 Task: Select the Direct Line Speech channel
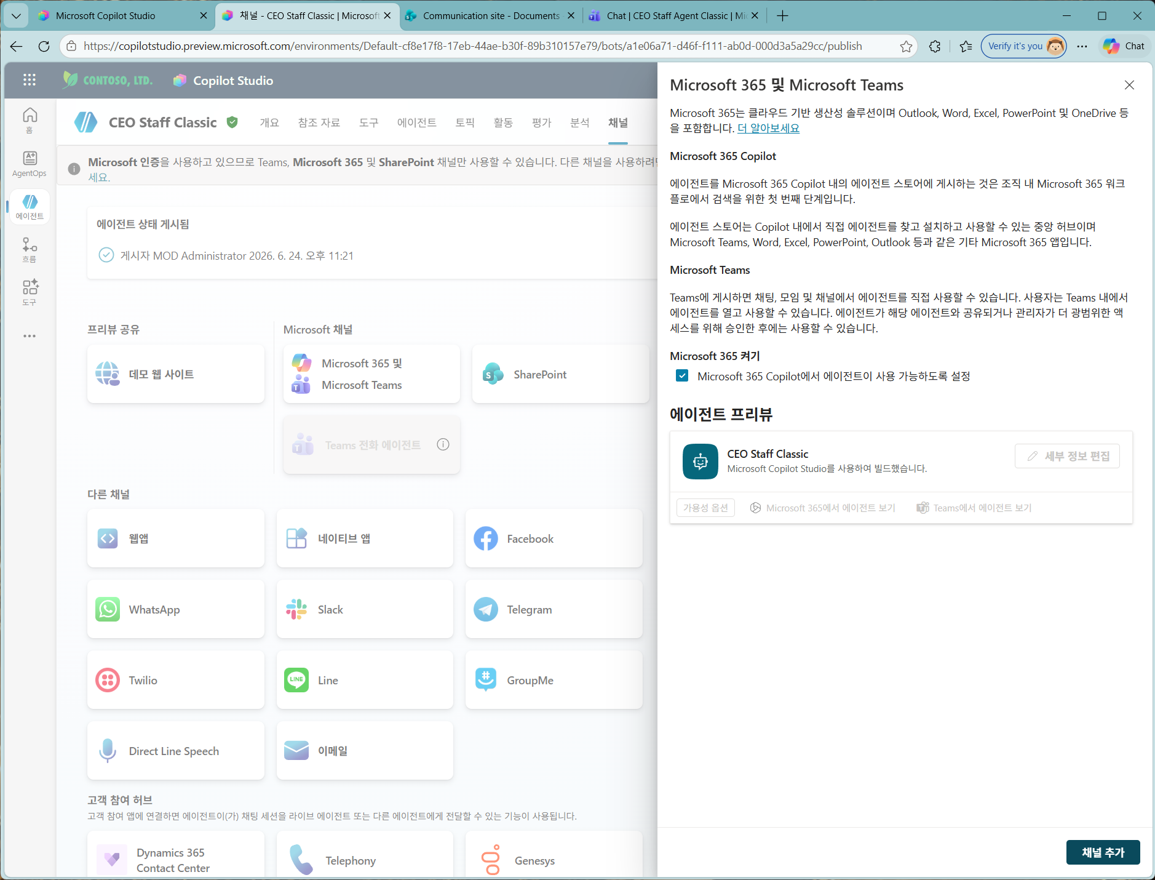coord(176,751)
